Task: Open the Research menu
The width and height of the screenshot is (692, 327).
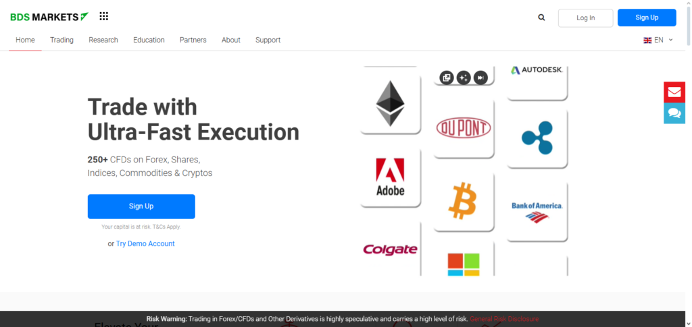Action: (103, 40)
